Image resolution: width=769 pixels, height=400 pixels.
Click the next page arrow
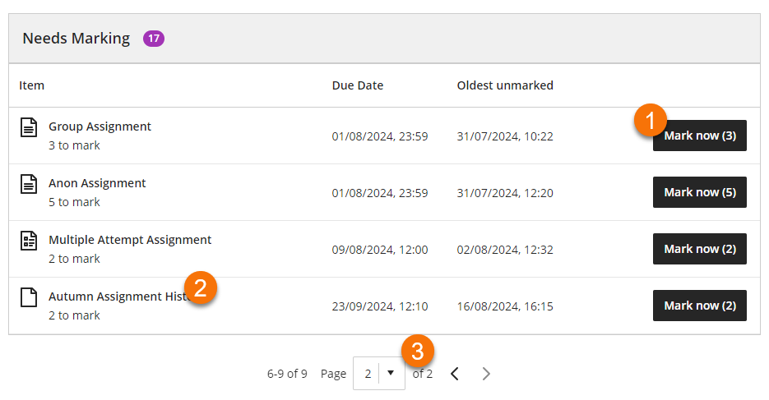tap(486, 374)
